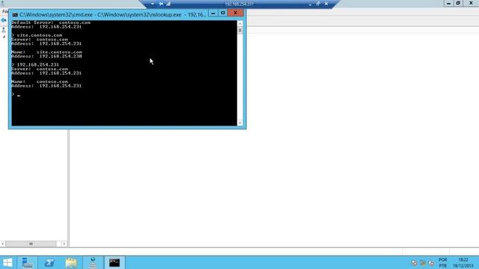This screenshot has height=269, width=479.
Task: Click left arrow of the tree pane scrollbar
Action: pos(3,244)
